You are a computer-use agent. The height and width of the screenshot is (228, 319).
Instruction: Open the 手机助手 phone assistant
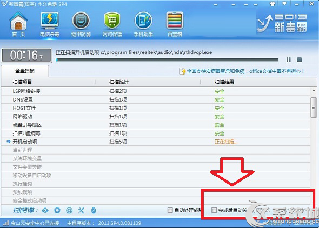coord(143,24)
